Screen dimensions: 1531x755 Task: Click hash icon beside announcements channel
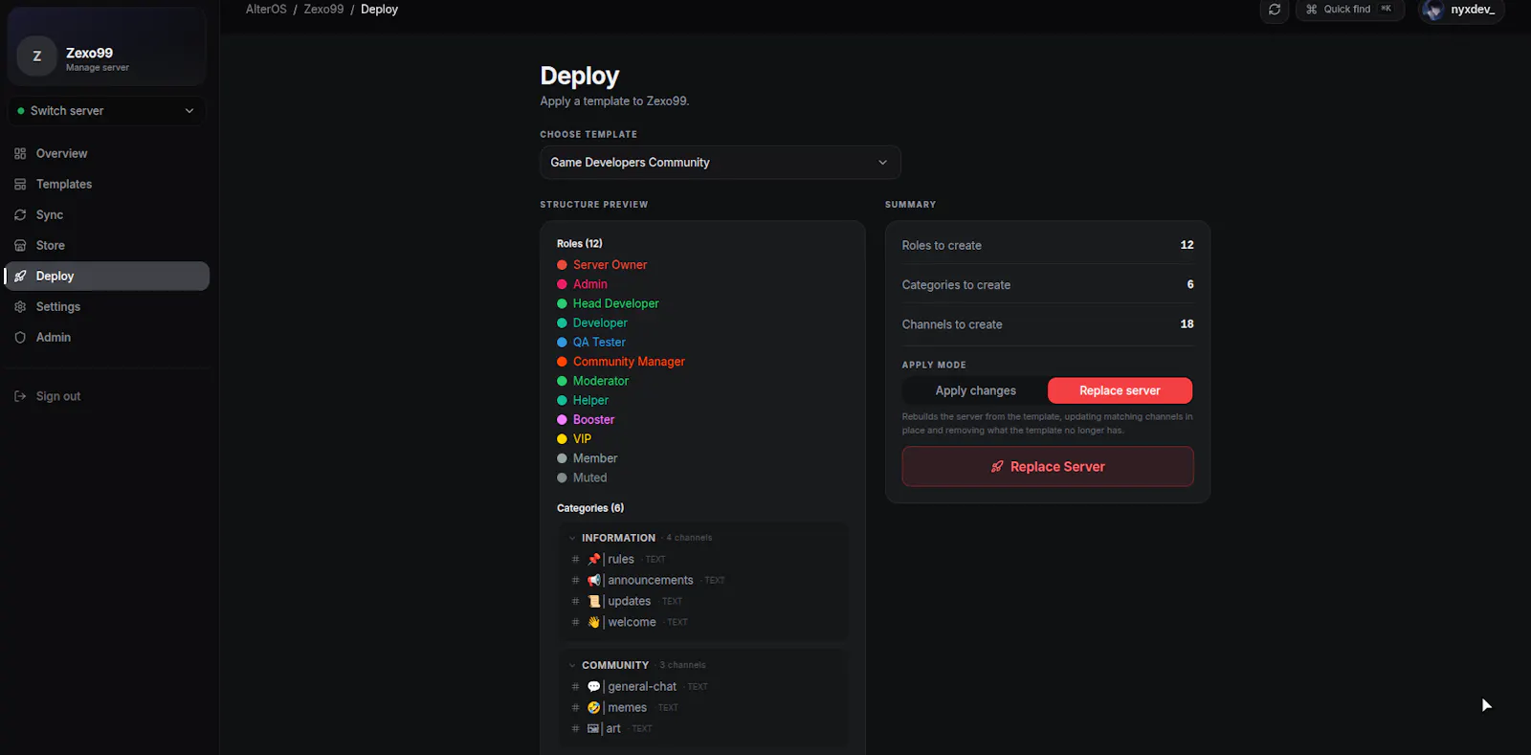pyautogui.click(x=575, y=581)
